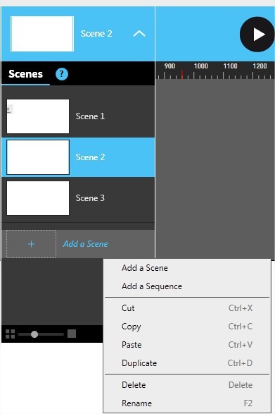Image resolution: width=275 pixels, height=414 pixels.
Task: Click the Add a Scene link
Action: 85,244
